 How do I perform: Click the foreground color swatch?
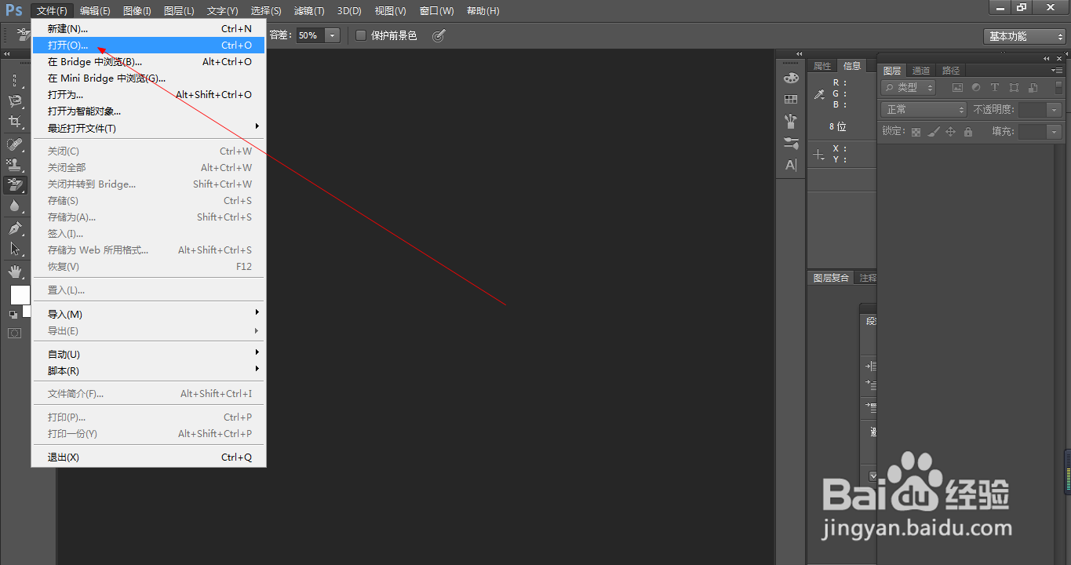pyautogui.click(x=20, y=295)
